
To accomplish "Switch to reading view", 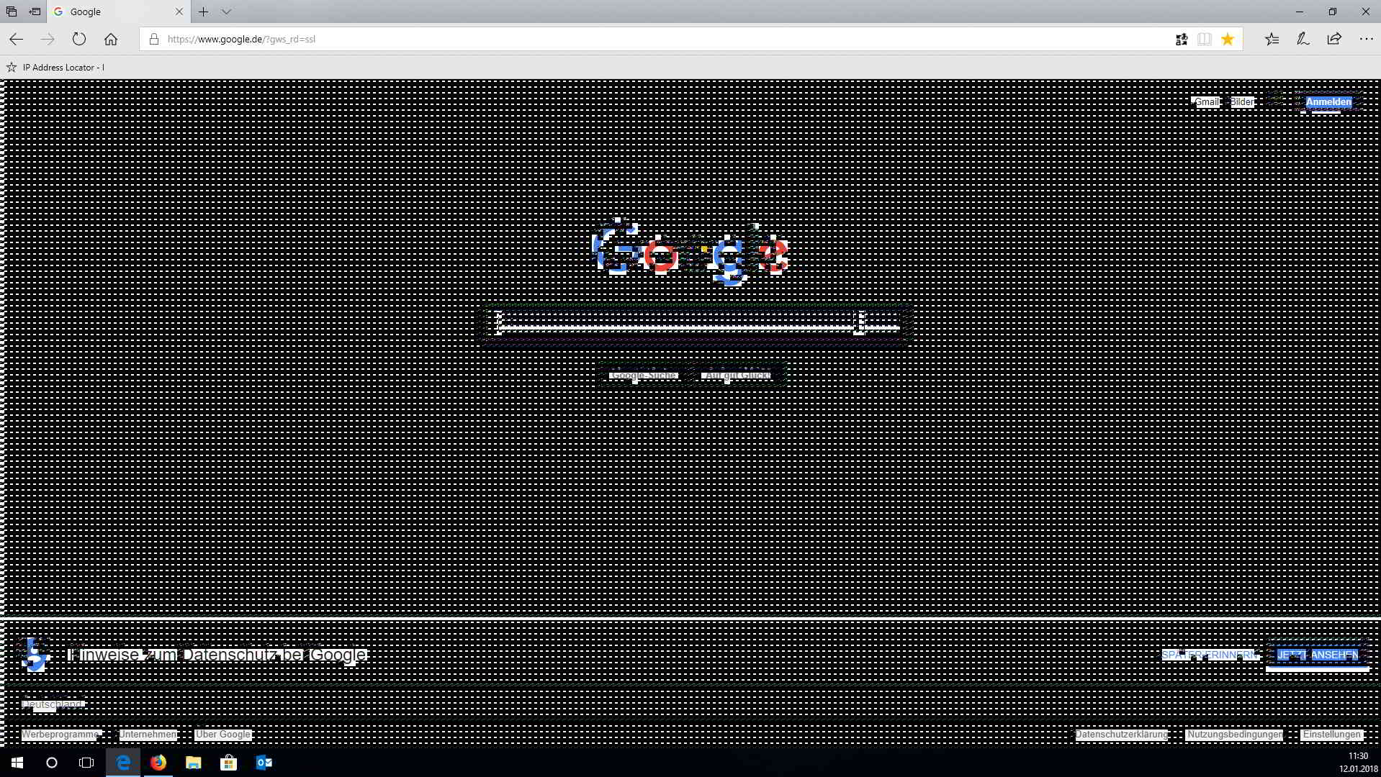I will pyautogui.click(x=1204, y=40).
